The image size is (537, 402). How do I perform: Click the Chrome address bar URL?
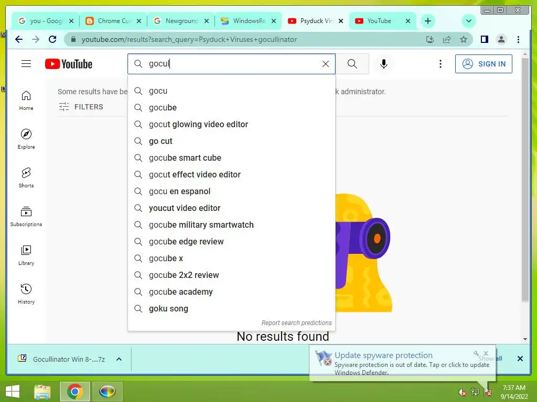(x=189, y=39)
